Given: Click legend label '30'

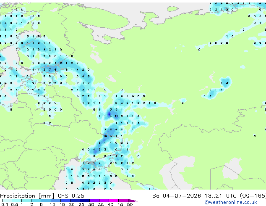Looking at the screenshot, I should coord(91,204).
